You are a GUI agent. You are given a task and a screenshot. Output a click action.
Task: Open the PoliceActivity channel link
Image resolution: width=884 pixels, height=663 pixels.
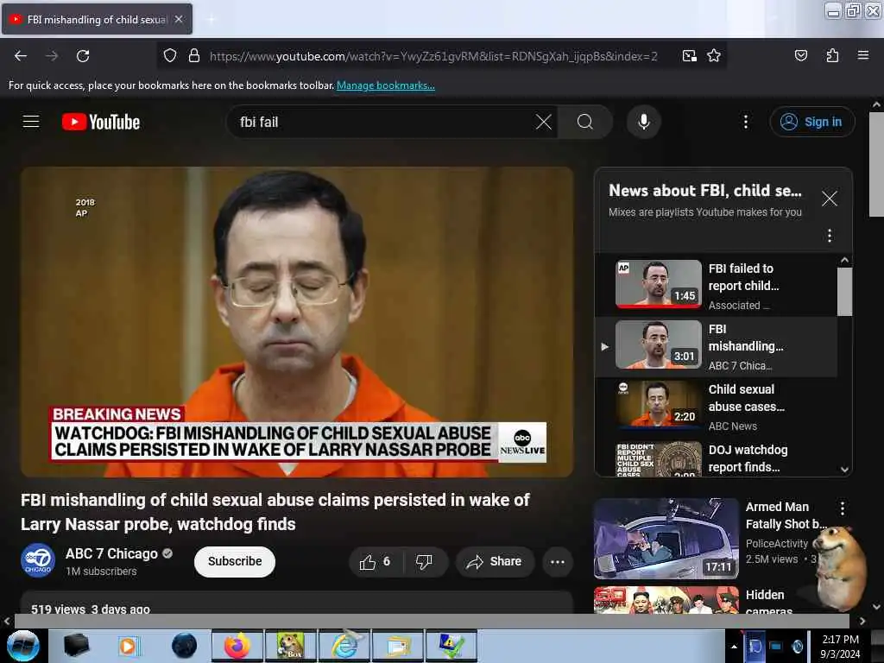(777, 543)
